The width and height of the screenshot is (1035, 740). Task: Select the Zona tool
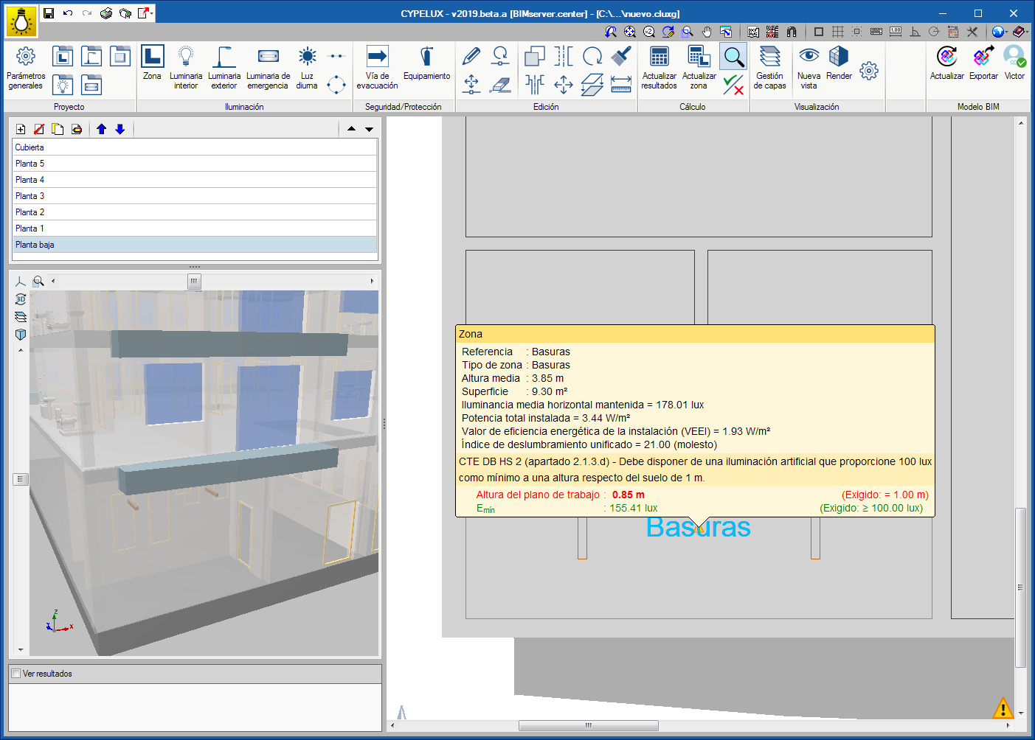pos(153,63)
